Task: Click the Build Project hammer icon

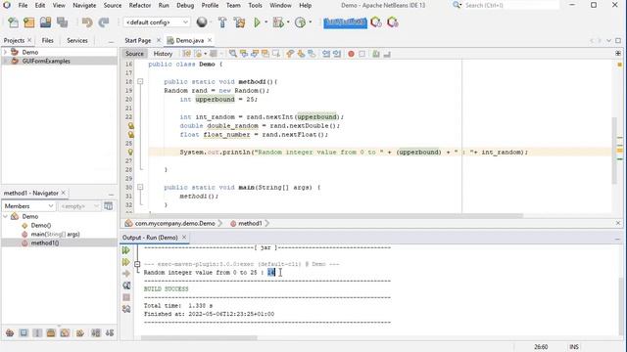Action: 222,22
